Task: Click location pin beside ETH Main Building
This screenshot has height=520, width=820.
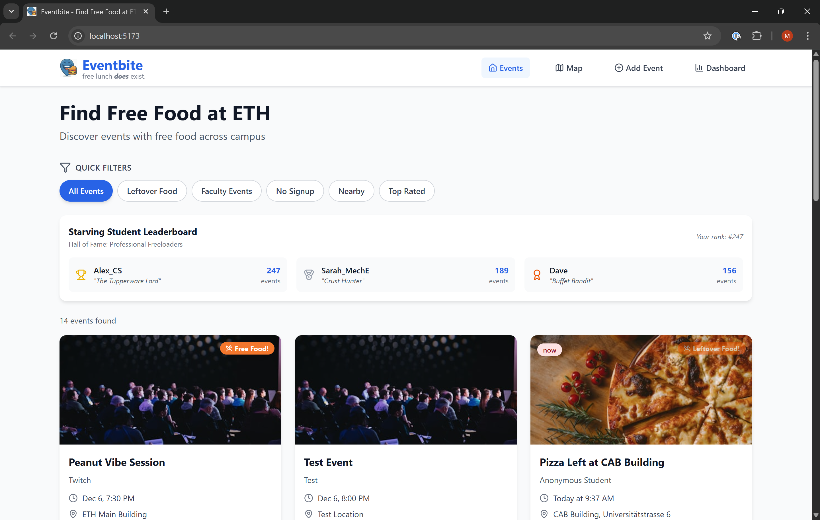Action: (x=73, y=514)
